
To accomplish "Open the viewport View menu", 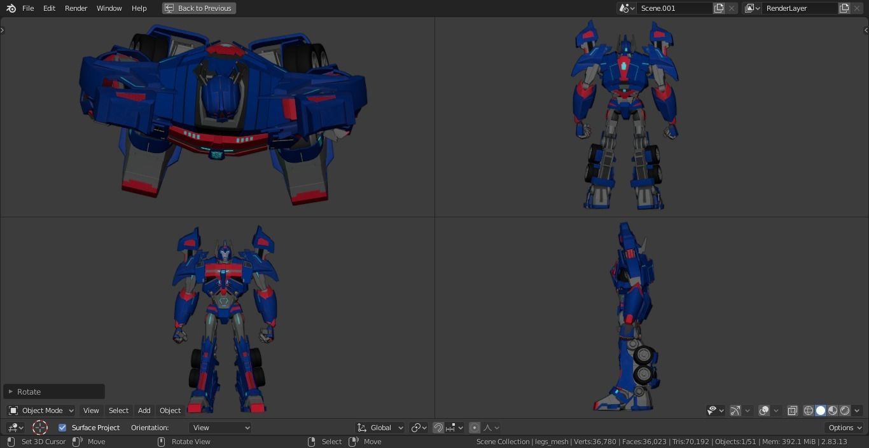I will point(91,411).
